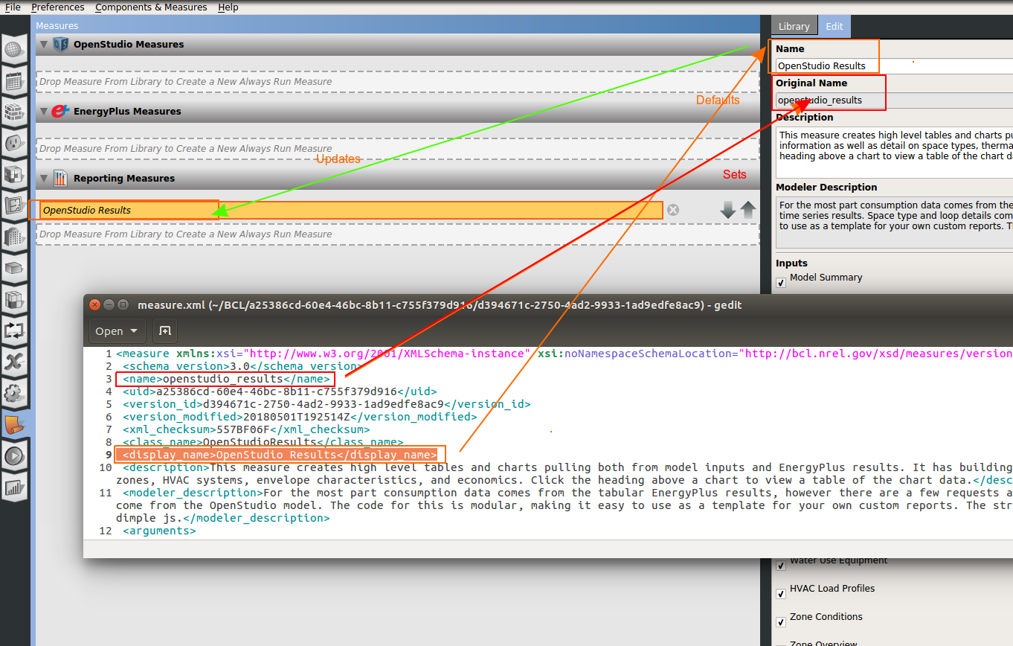Viewport: 1013px width, 646px height.
Task: Move OpenStudio Results measure up with arrow
Action: [747, 211]
